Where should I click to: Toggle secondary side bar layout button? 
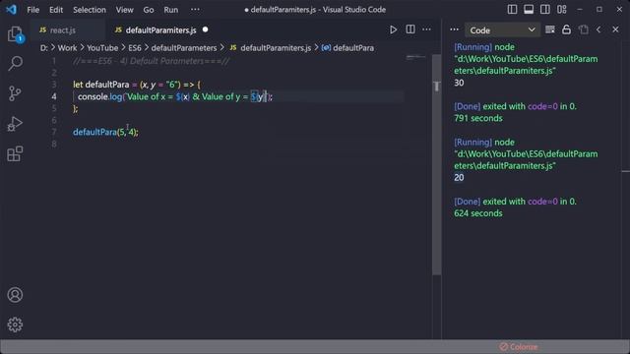coord(544,9)
